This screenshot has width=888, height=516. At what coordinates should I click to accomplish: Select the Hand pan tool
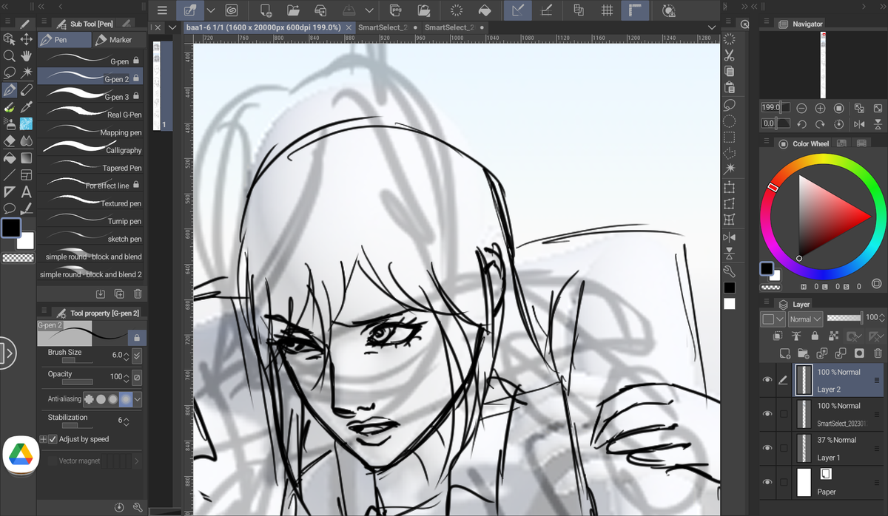27,55
